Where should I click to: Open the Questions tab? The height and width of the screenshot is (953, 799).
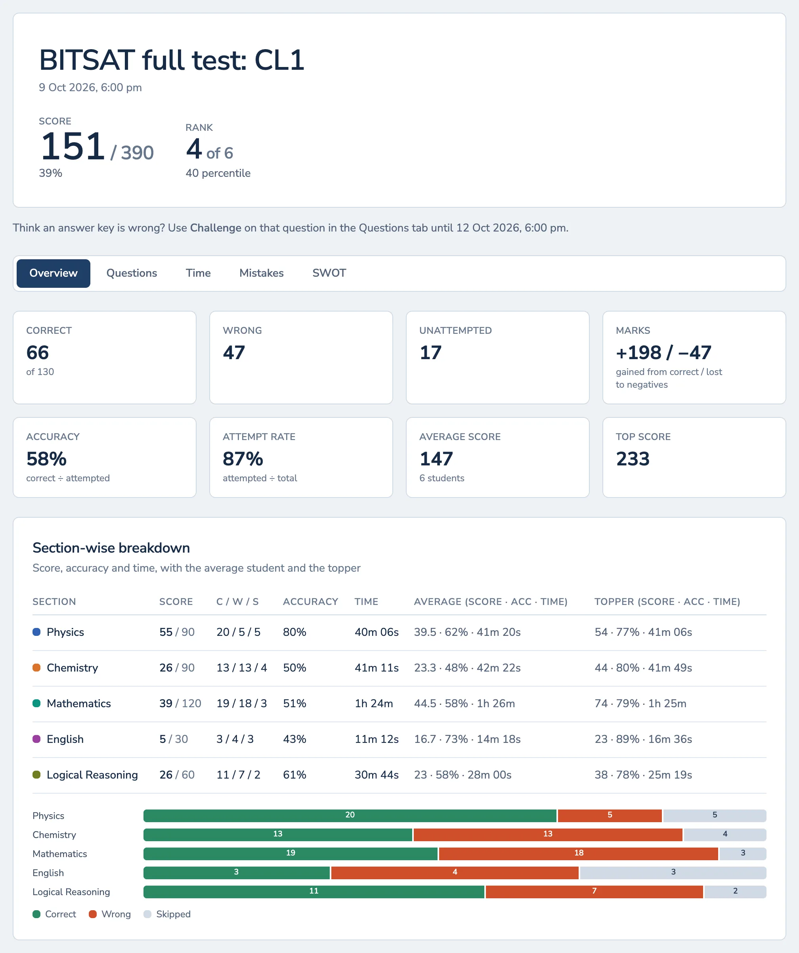(132, 273)
